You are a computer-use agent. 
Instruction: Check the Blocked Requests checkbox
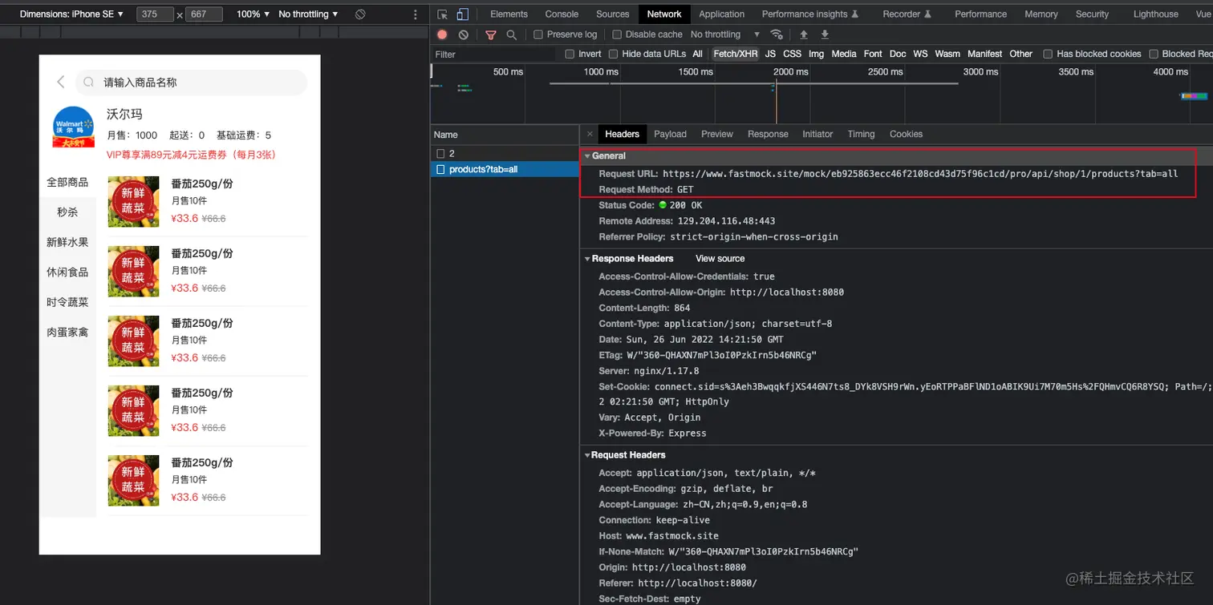pos(1154,54)
